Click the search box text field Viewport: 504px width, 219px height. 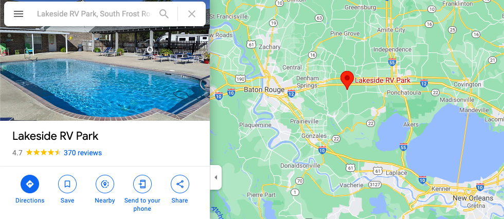coord(94,14)
